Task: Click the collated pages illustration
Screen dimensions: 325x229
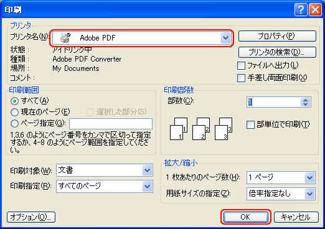Action: pyautogui.click(x=201, y=129)
